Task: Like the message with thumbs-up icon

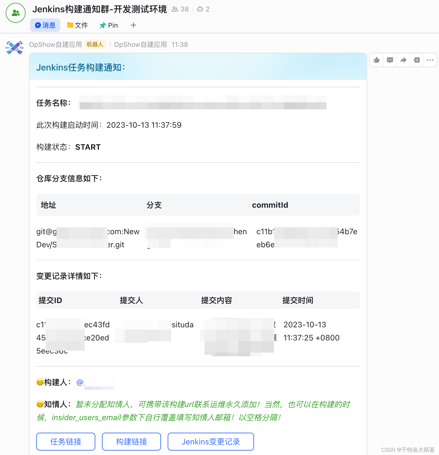Action: tap(377, 60)
